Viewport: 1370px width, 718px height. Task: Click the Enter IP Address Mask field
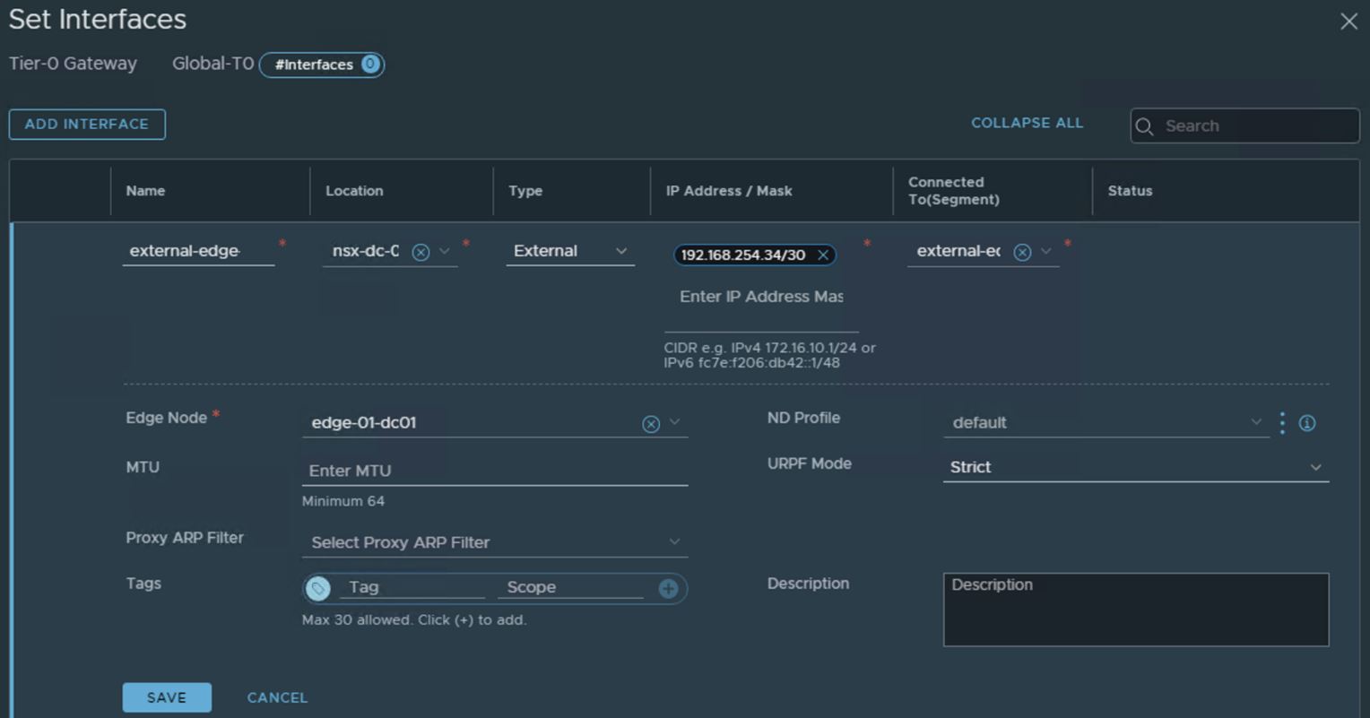760,297
